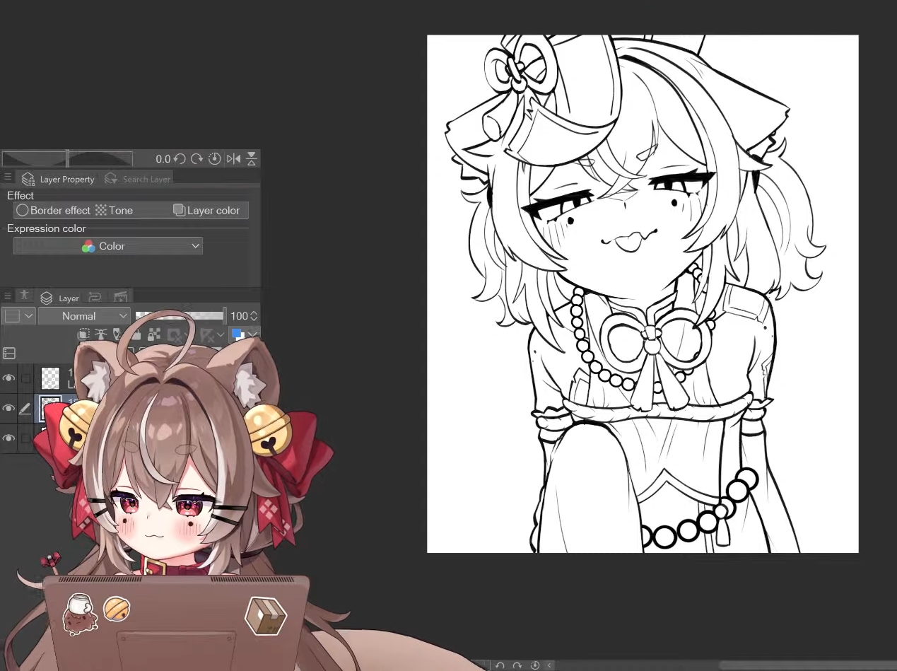The image size is (897, 671).
Task: Toggle Clip to Layer Below icon
Action: click(x=83, y=334)
